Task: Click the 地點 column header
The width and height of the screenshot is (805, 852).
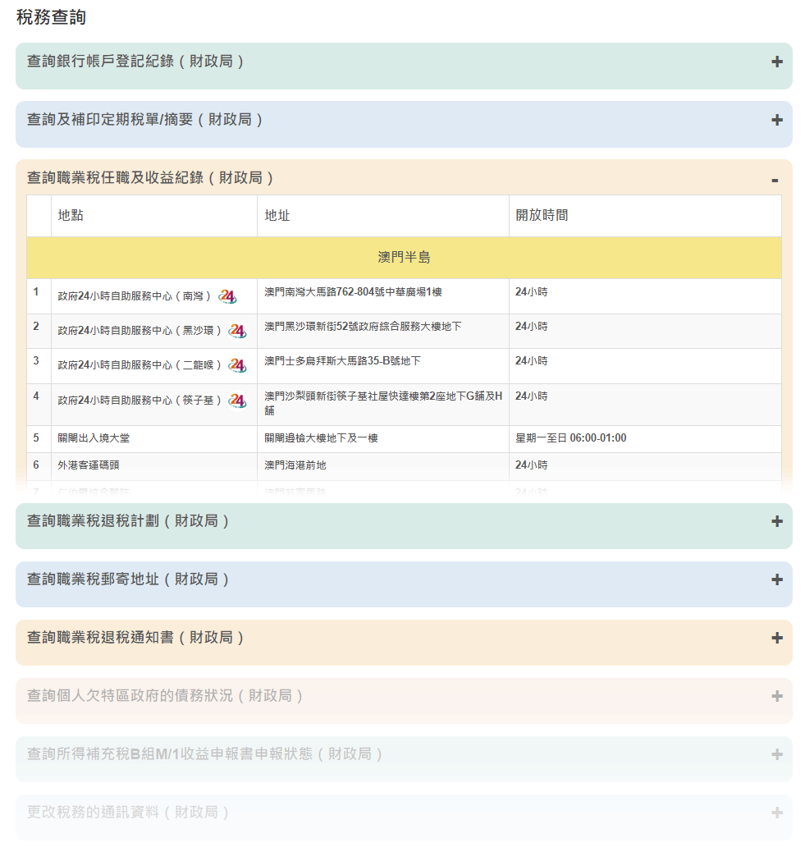Action: [71, 216]
